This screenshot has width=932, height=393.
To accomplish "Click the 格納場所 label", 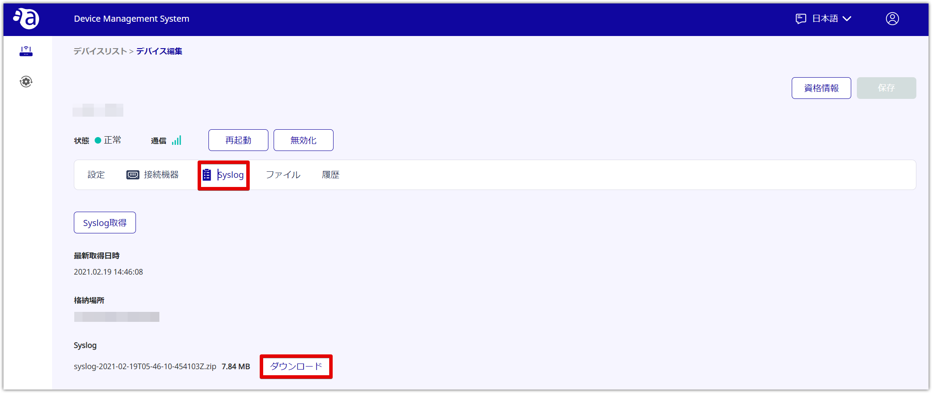I will (89, 300).
